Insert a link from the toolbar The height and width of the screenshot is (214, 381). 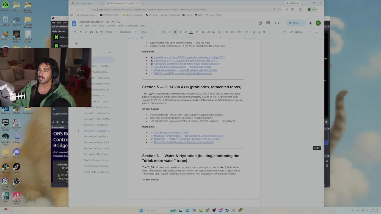pyautogui.click(x=203, y=32)
